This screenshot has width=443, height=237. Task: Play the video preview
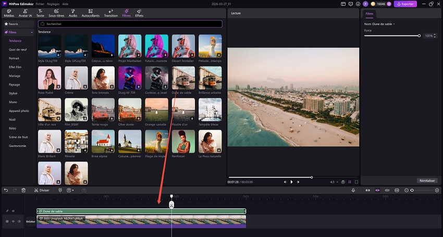[x=291, y=182]
